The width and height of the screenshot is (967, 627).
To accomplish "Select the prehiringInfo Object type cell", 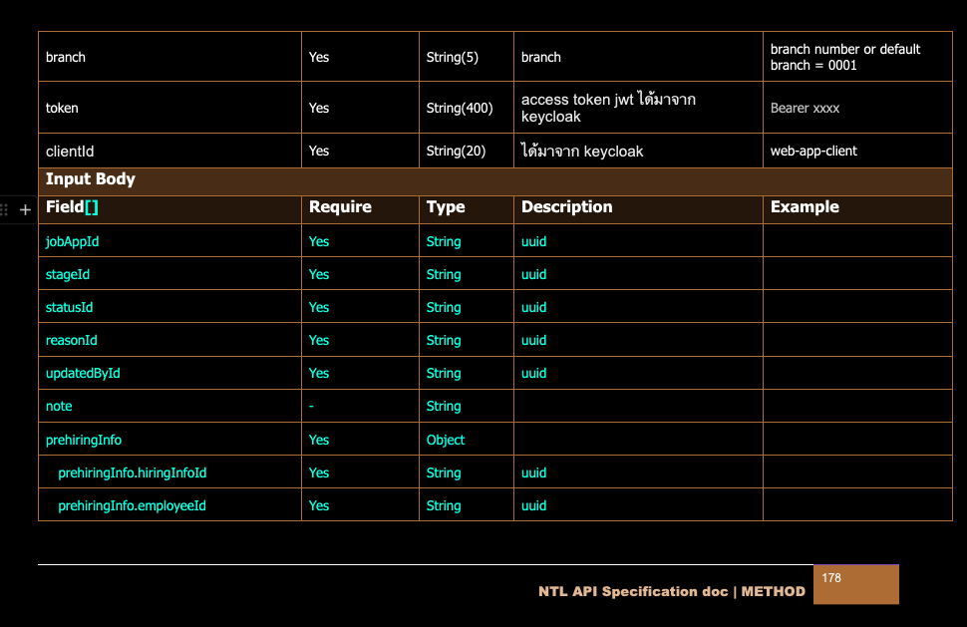I will coord(446,440).
